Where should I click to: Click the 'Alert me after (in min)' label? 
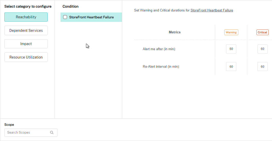[x=159, y=49]
